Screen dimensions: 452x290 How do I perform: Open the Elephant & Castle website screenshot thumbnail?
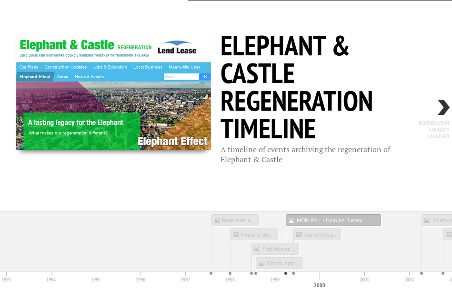113,90
